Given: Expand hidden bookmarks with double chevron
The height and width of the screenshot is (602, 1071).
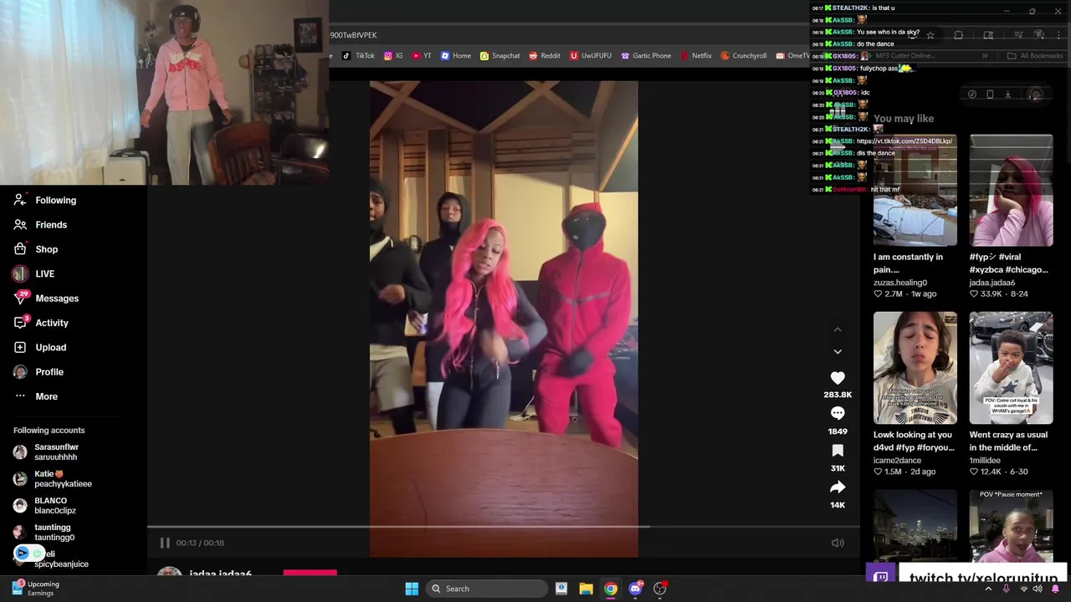Looking at the screenshot, I should pyautogui.click(x=985, y=56).
